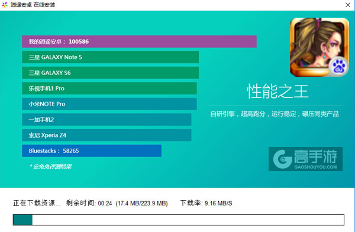Viewport: 355px width, 232px height.
Task: Select the 我的逍遥安卓 100586 purple bar
Action: (139, 41)
